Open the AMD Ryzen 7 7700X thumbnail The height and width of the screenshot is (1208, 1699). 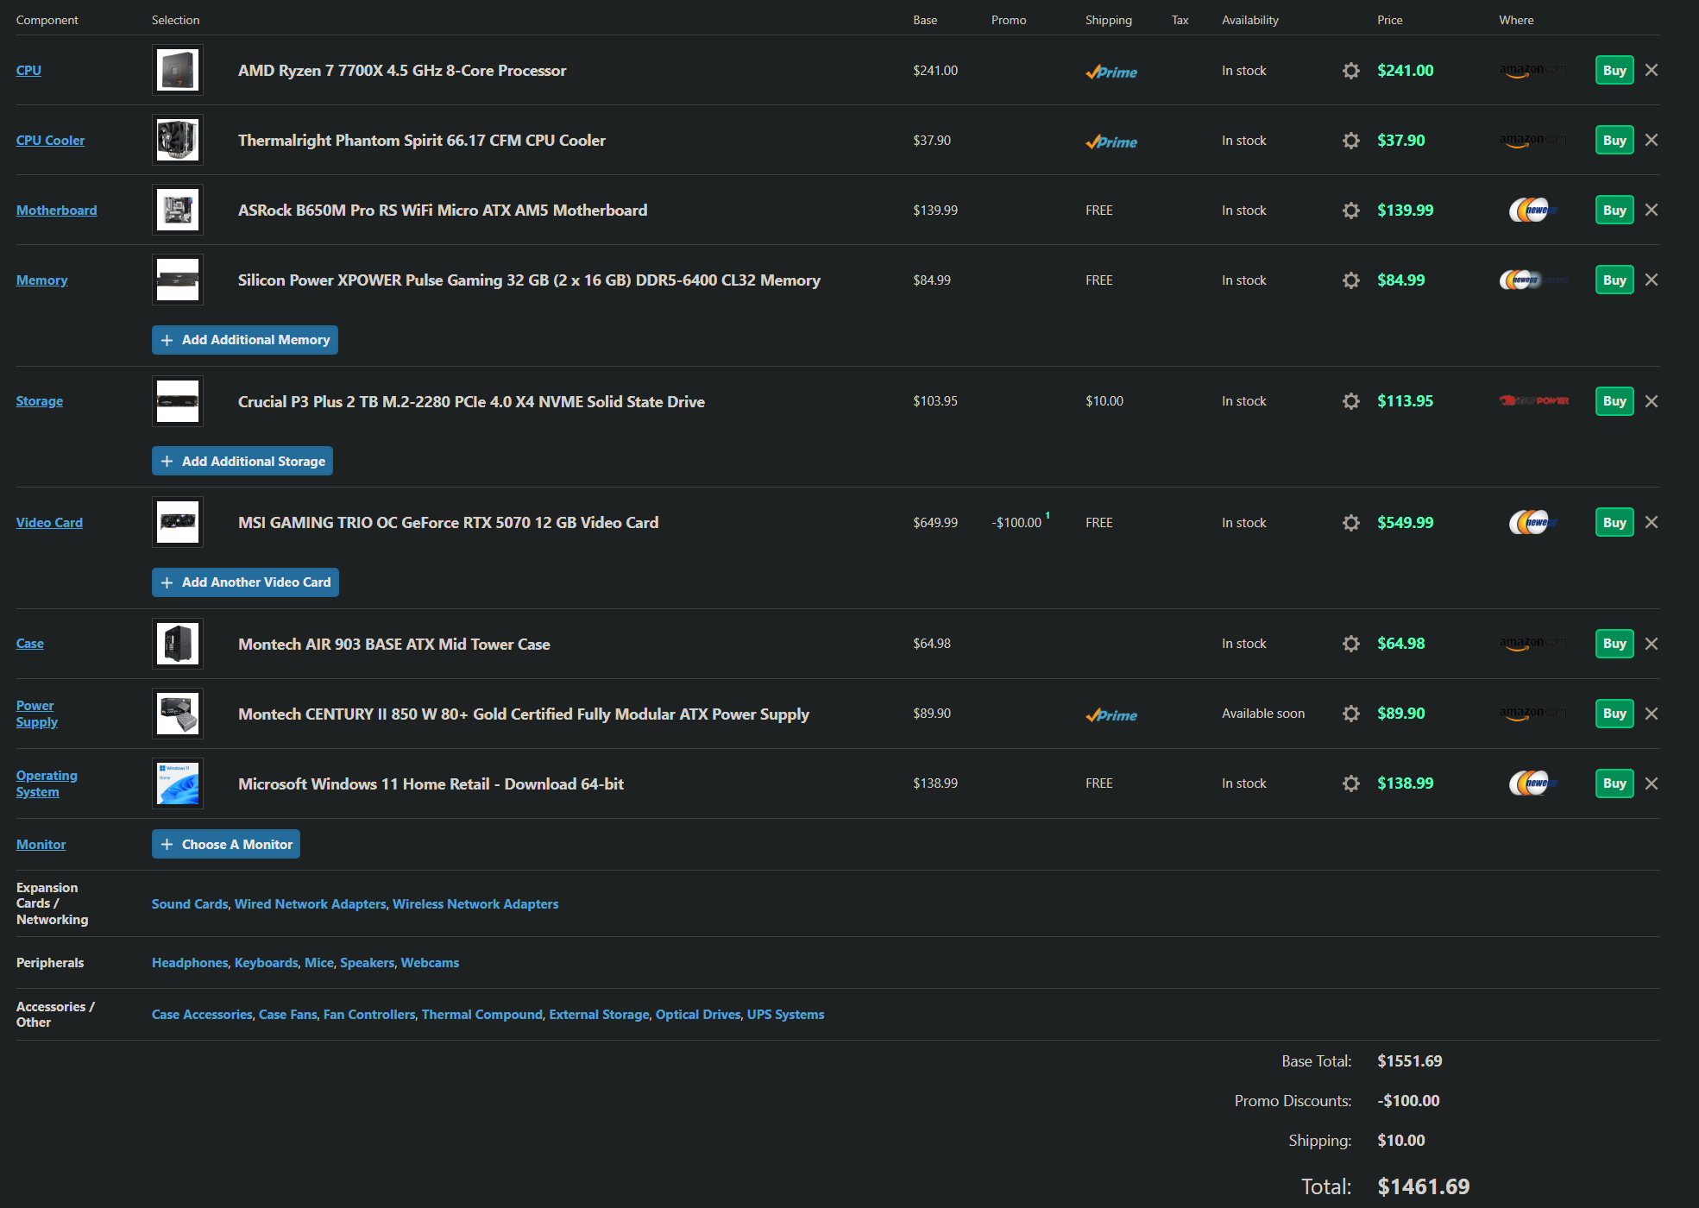(x=178, y=70)
